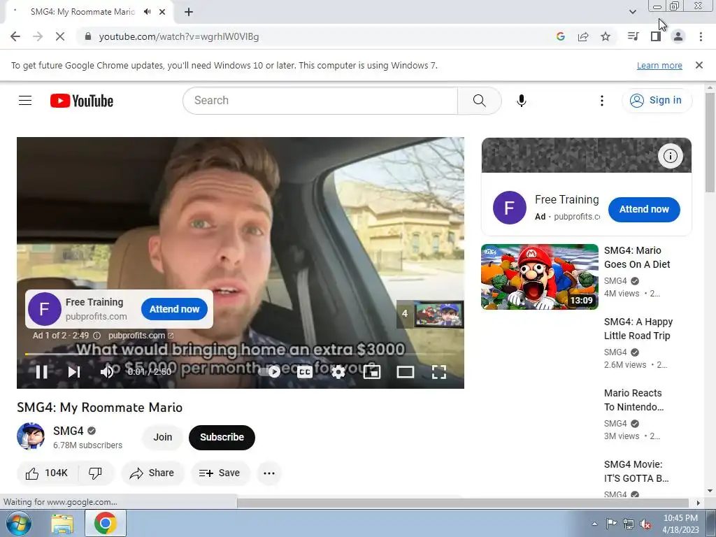Viewport: 716px width, 537px height.
Task: Open YouTube settings three-dot menu
Action: pyautogui.click(x=602, y=101)
